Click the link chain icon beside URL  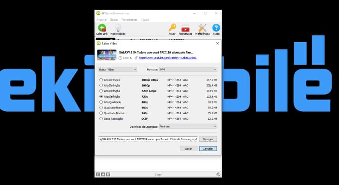136,58
